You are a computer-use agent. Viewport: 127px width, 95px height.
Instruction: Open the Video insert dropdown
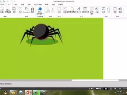[115, 11]
